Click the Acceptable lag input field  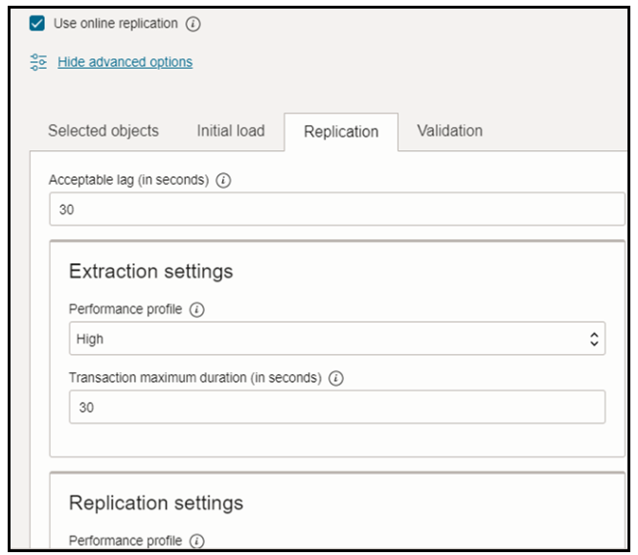[335, 210]
